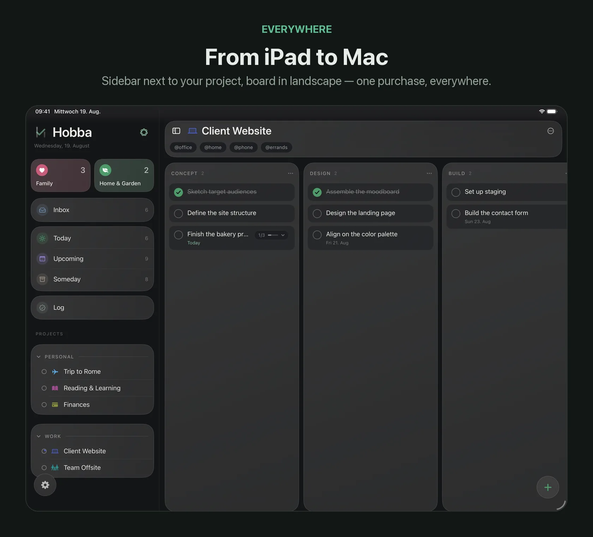Image resolution: width=593 pixels, height=537 pixels.
Task: Mark Finish the bakery task as done
Action: (x=179, y=235)
